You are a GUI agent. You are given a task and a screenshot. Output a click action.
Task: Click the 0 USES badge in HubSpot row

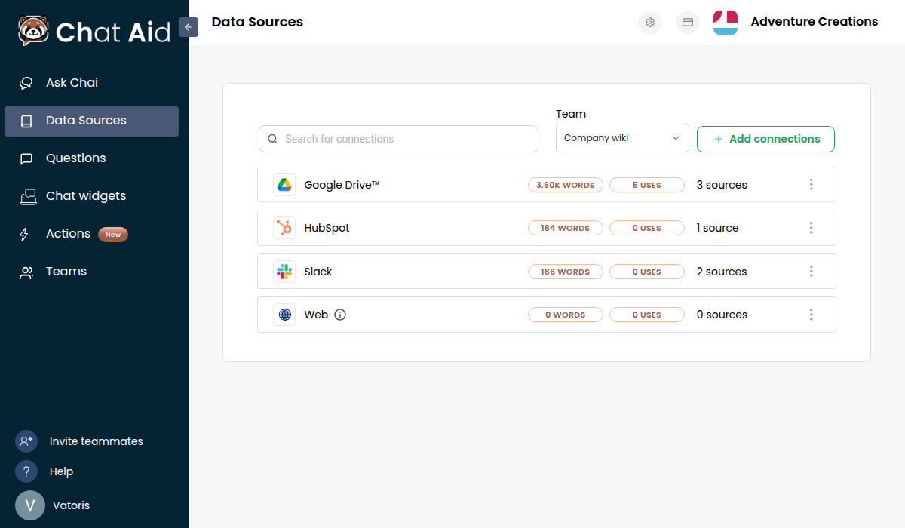[647, 228]
